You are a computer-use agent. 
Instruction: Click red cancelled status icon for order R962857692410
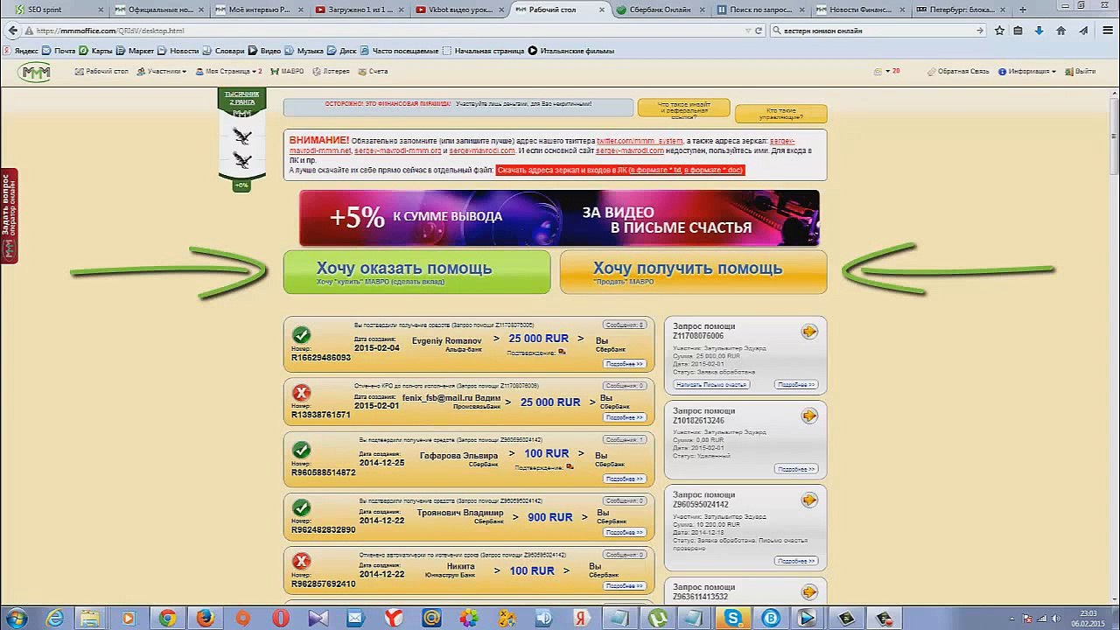coord(302,562)
